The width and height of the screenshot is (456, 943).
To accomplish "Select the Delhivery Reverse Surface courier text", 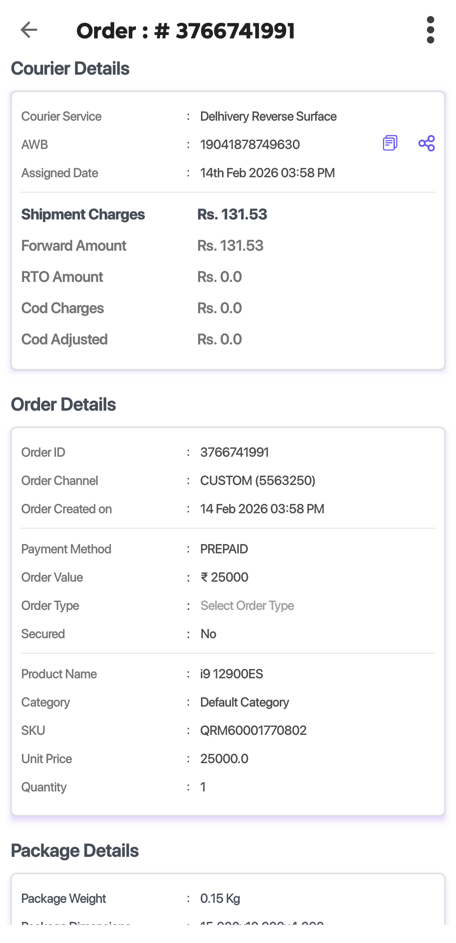I will click(268, 117).
